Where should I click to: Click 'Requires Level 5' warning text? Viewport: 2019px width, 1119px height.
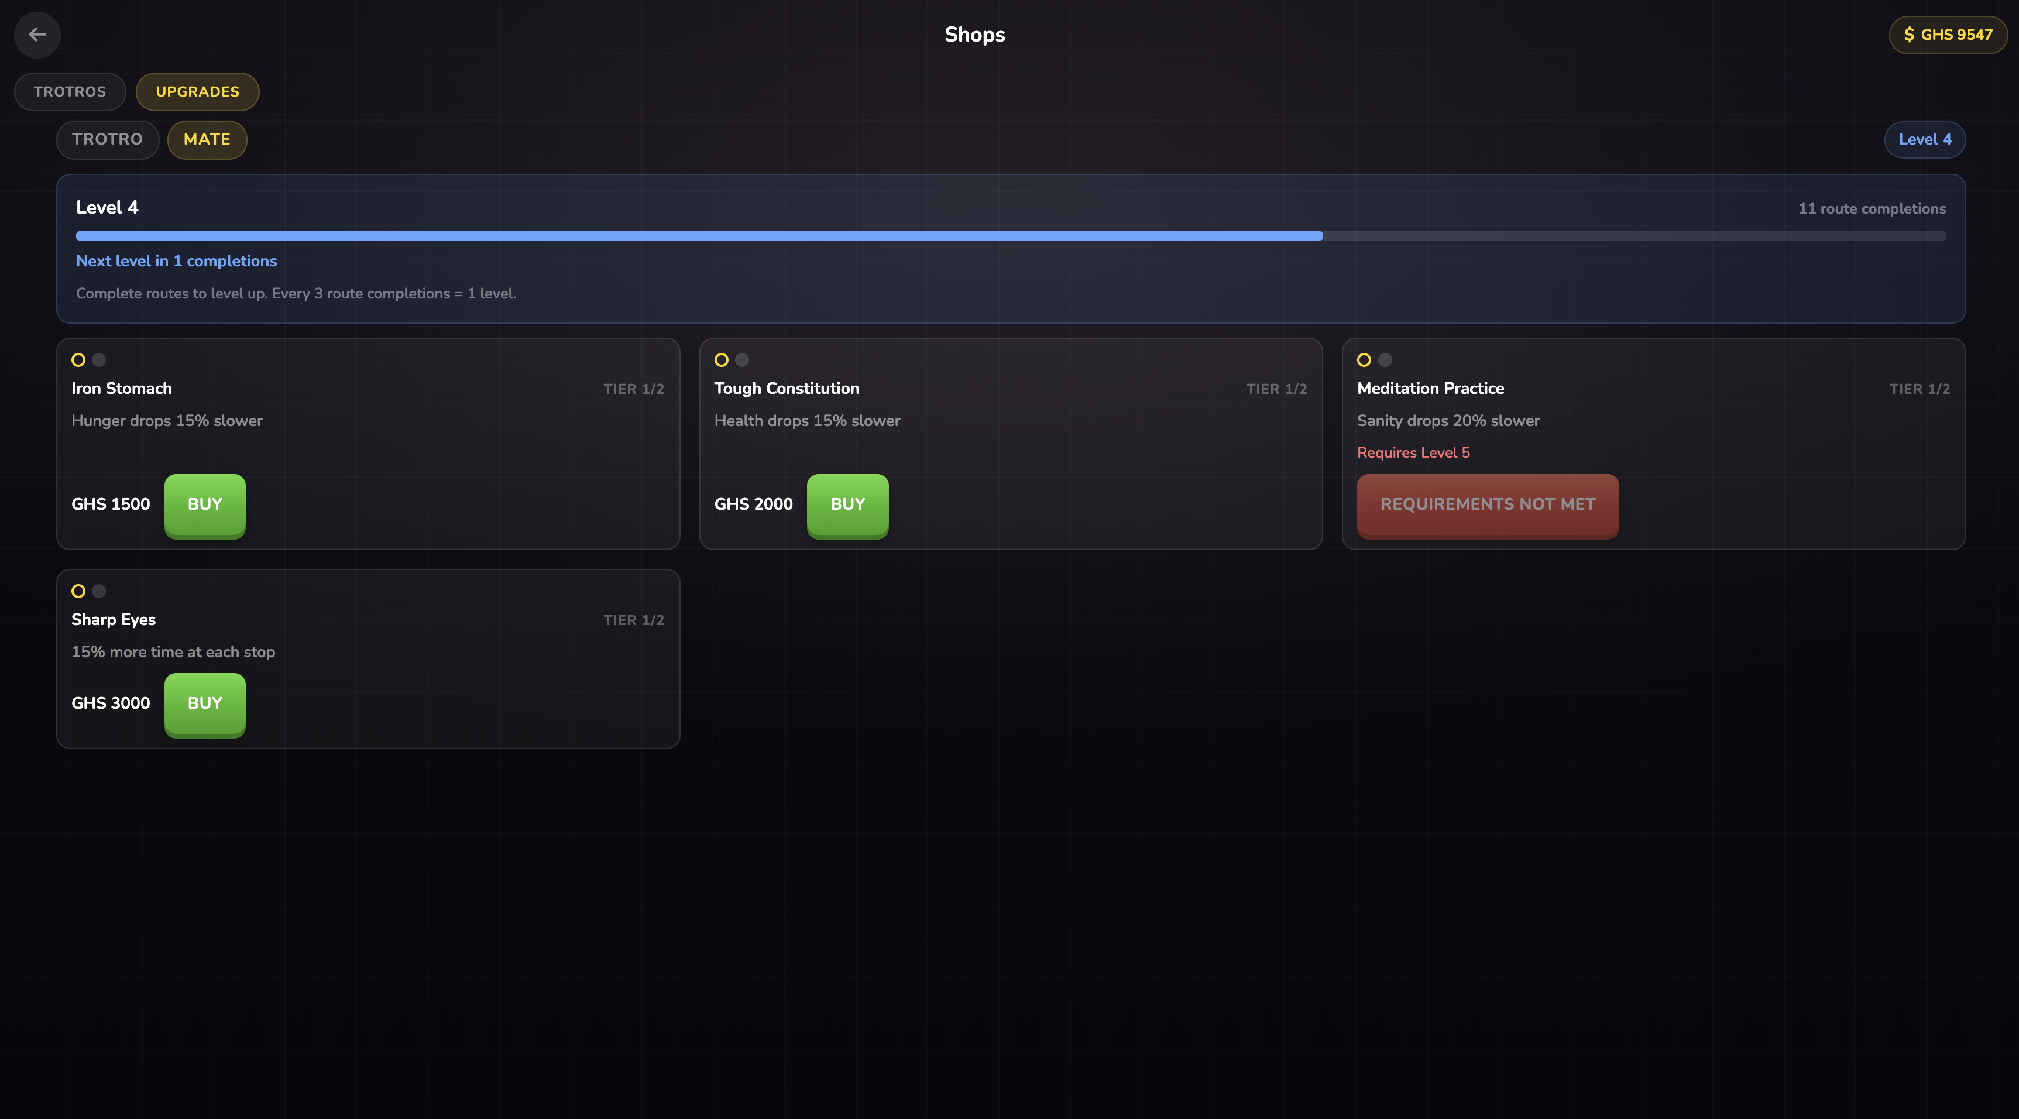coord(1413,453)
